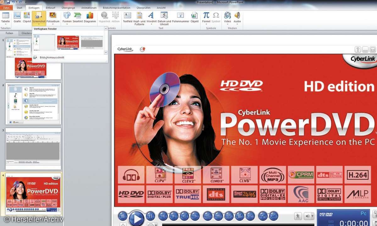Image resolution: width=377 pixels, height=226 pixels.
Task: Insert a Textfeld text box
Action: (127, 17)
